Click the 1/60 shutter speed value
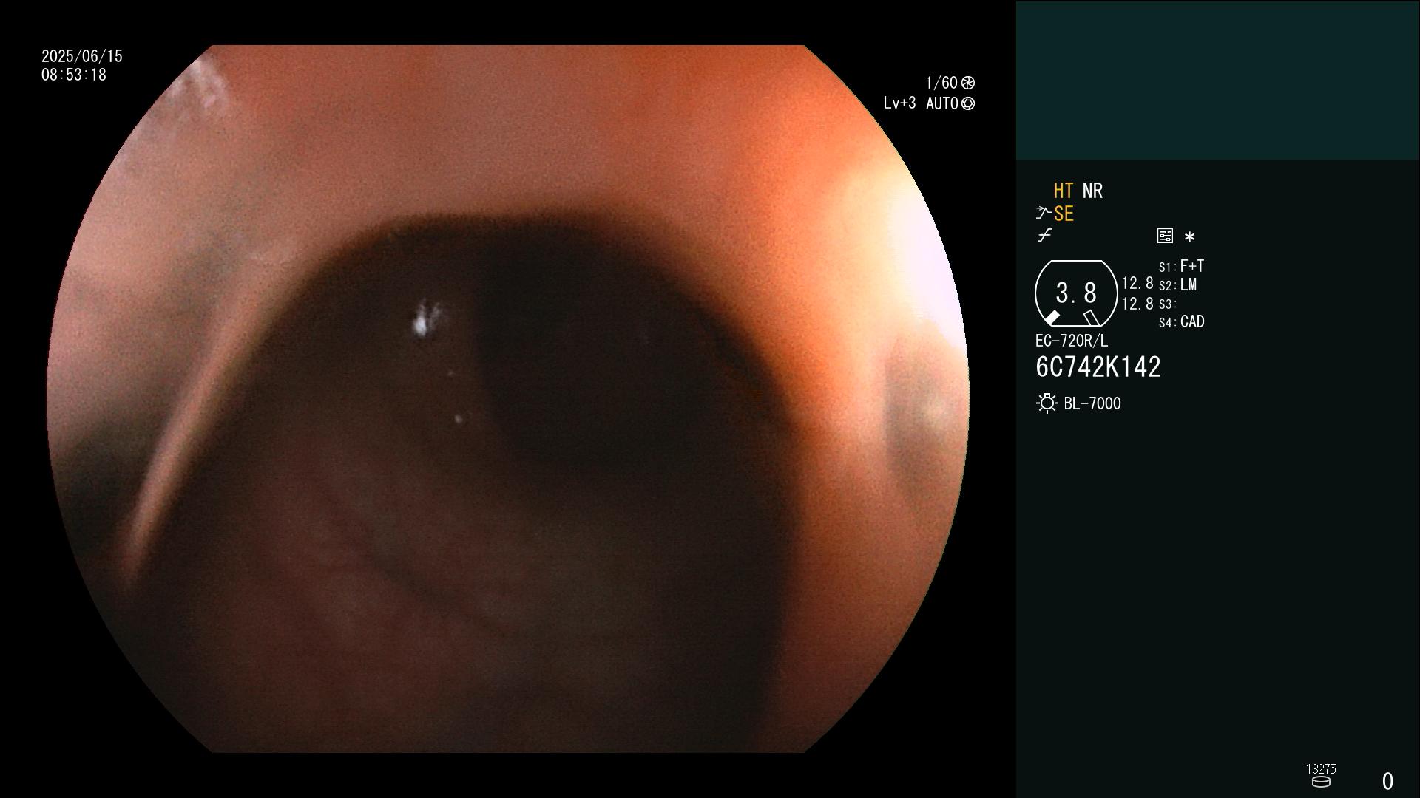 tap(941, 83)
